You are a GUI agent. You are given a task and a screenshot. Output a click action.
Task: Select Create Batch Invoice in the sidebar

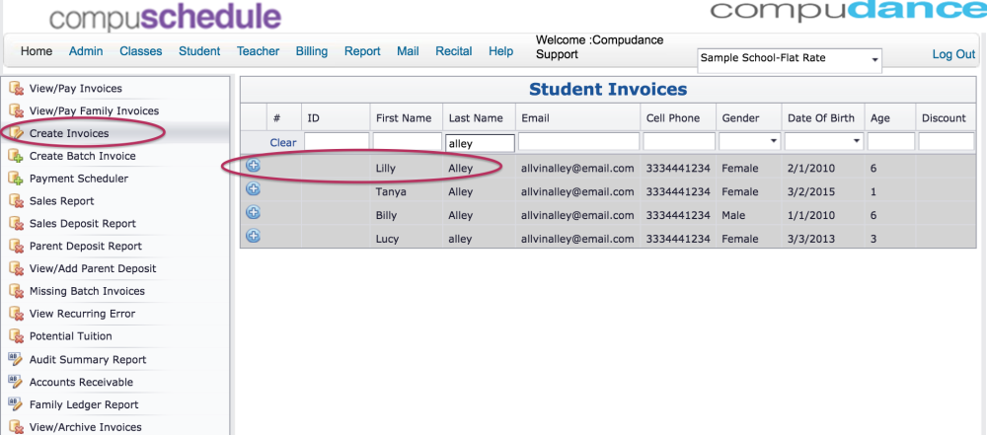click(x=83, y=156)
